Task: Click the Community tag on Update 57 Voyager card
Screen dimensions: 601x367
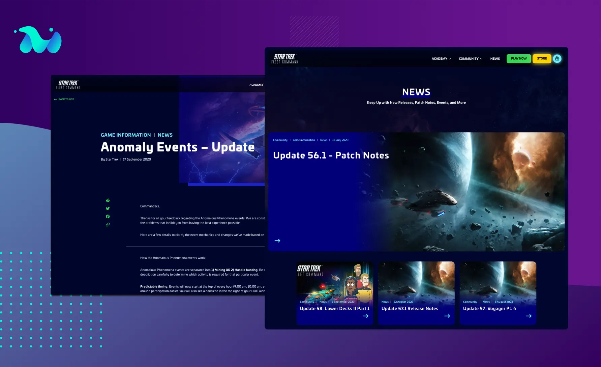Action: [x=470, y=302]
